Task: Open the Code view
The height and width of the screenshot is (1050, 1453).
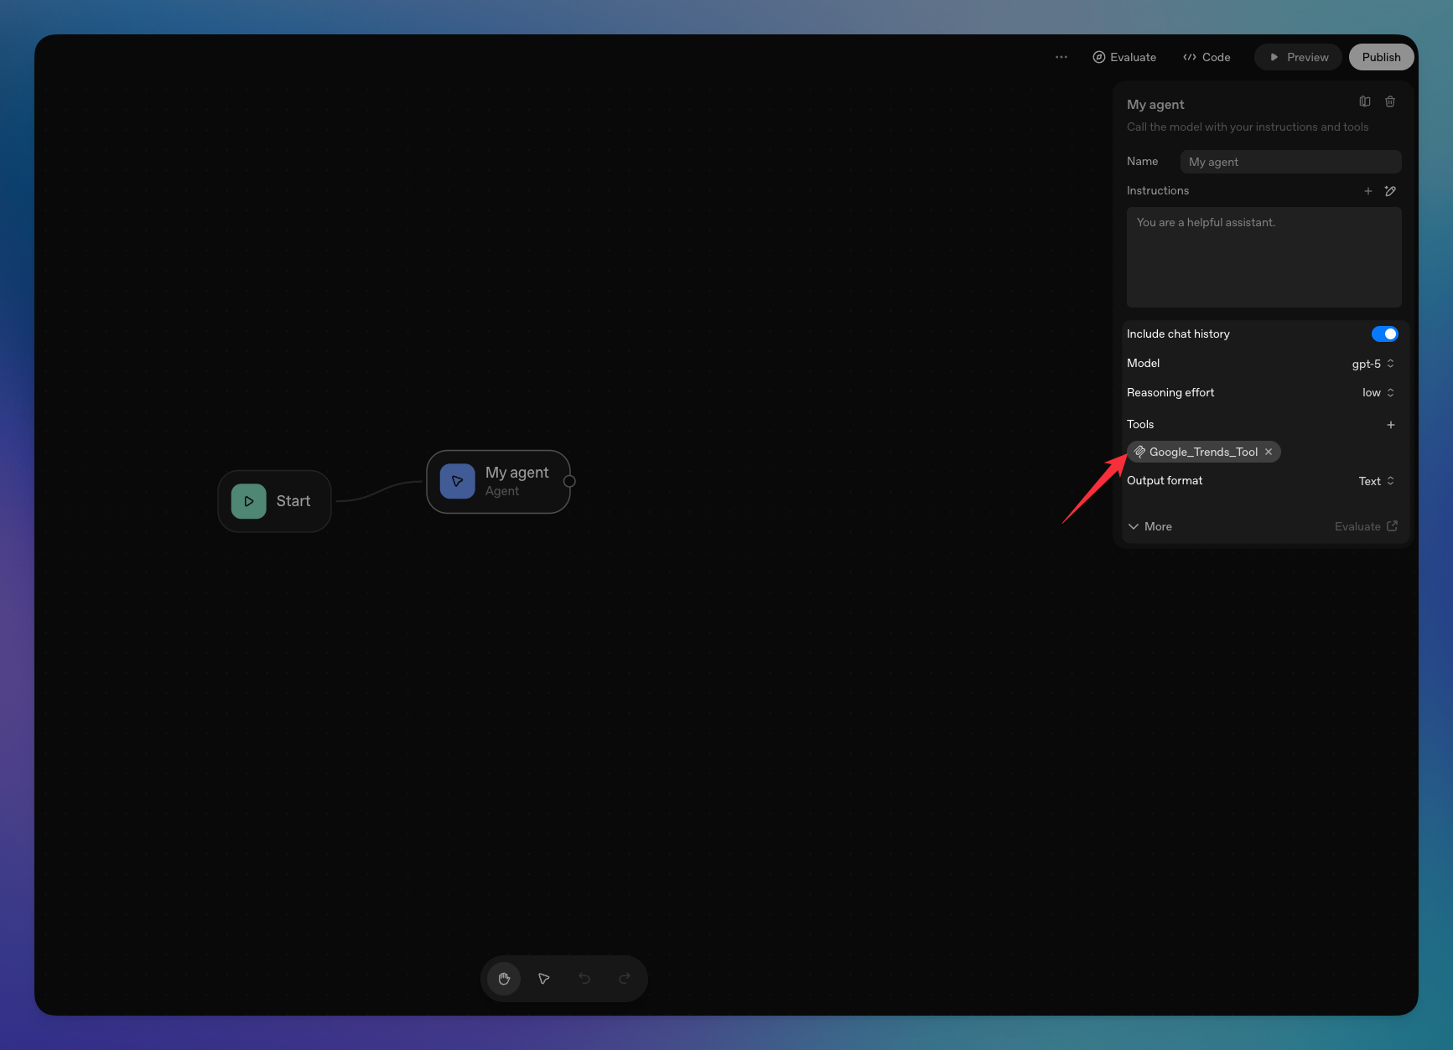Action: [x=1207, y=57]
